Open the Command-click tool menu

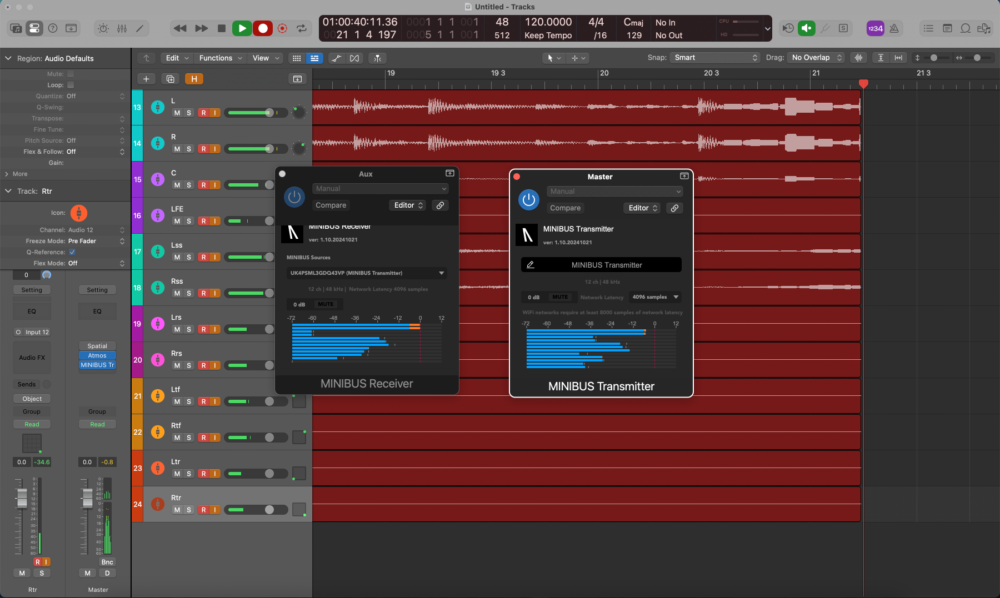pyautogui.click(x=578, y=58)
